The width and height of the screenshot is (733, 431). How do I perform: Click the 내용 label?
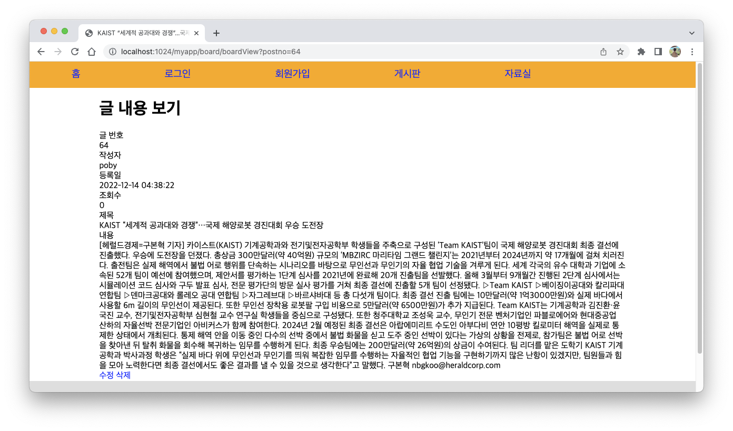point(106,235)
